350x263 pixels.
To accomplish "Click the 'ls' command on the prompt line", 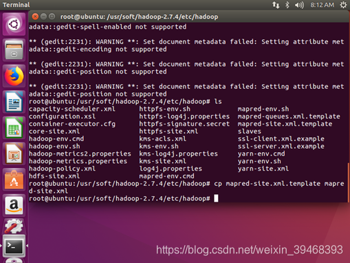I will [x=218, y=101].
